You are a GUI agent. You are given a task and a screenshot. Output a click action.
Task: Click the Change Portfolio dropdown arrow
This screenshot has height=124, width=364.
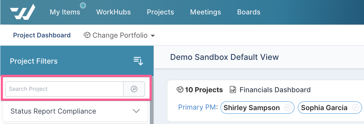(x=153, y=36)
